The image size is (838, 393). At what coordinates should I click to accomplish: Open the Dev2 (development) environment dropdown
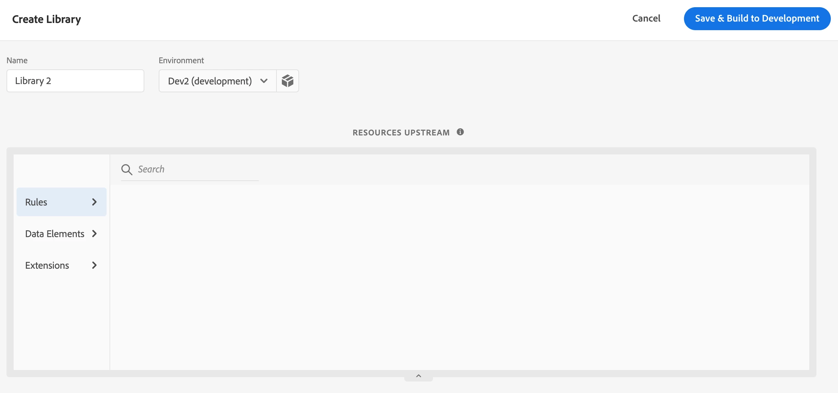click(x=210, y=81)
